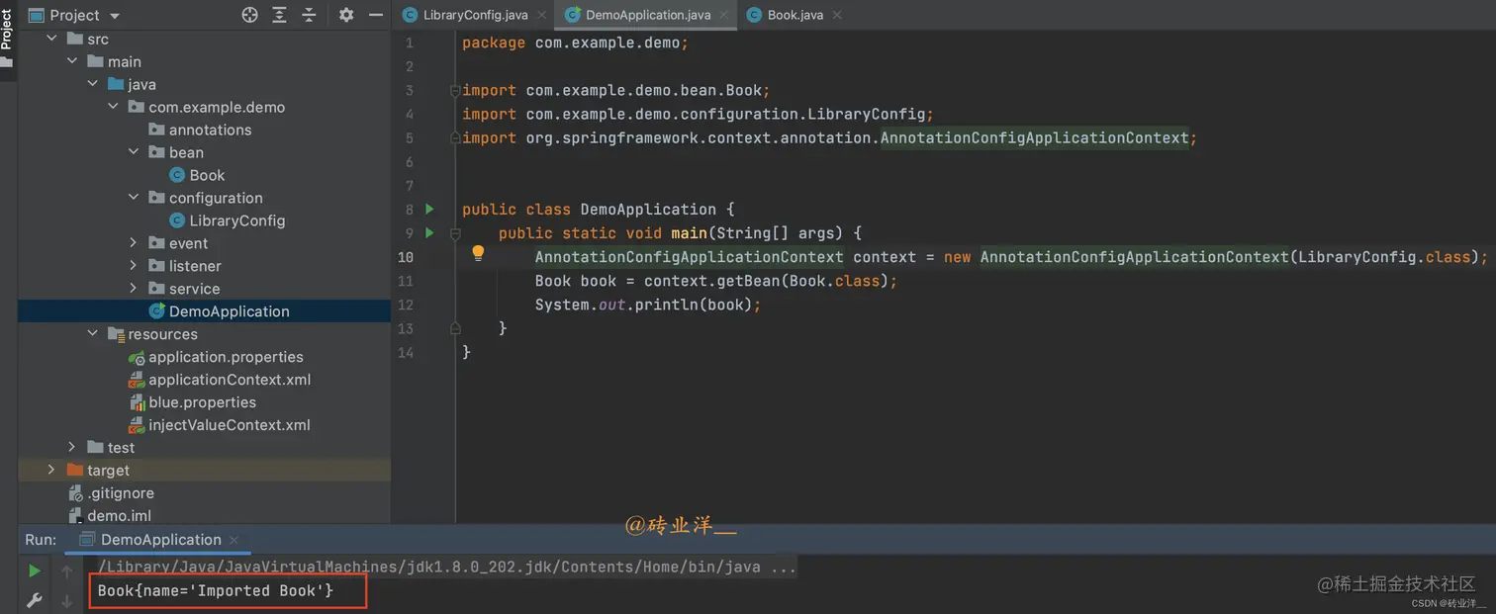Click the locate/select opened file target icon
The image size is (1496, 614).
point(249,15)
